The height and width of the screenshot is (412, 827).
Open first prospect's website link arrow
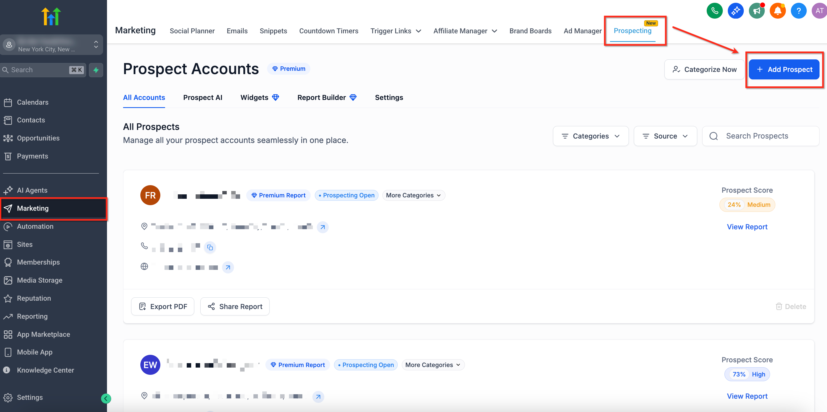pyautogui.click(x=228, y=267)
